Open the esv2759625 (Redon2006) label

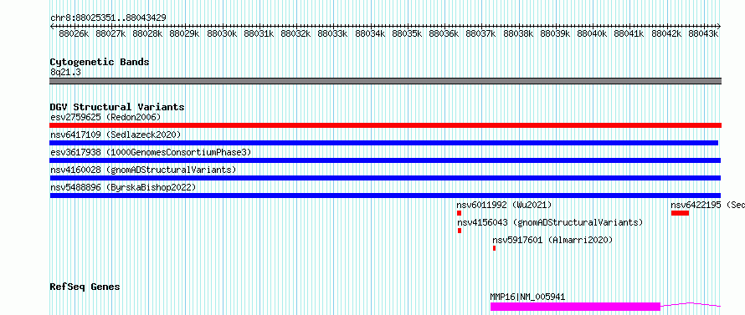106,117
